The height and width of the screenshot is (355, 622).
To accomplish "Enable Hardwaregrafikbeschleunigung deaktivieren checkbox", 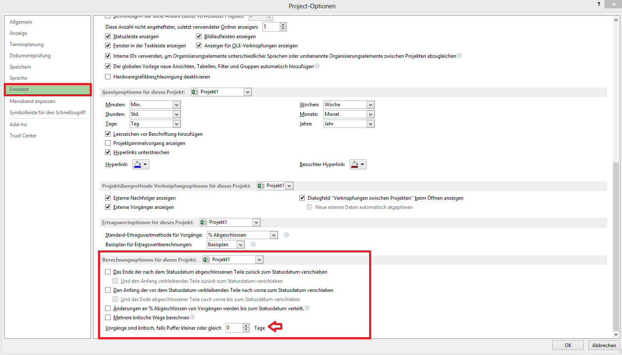I will pyautogui.click(x=108, y=77).
